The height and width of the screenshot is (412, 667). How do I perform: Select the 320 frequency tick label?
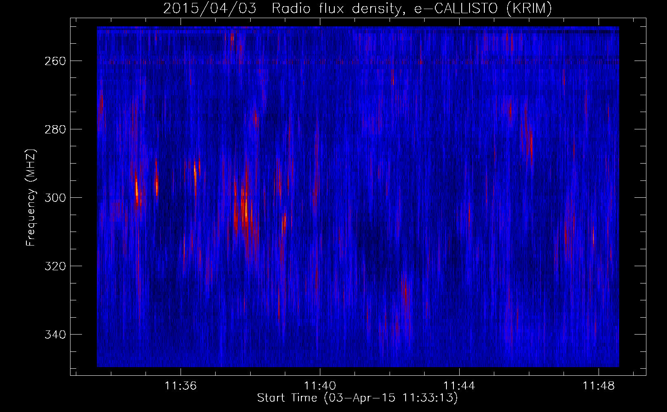point(54,266)
